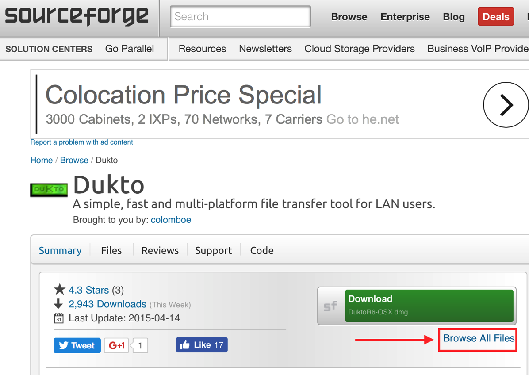
Task: Open the Resources link
Action: 203,49
